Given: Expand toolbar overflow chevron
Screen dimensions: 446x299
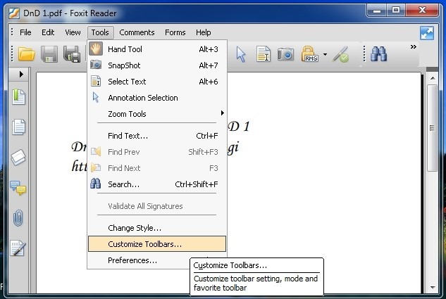Looking at the screenshot, I should [x=414, y=46].
